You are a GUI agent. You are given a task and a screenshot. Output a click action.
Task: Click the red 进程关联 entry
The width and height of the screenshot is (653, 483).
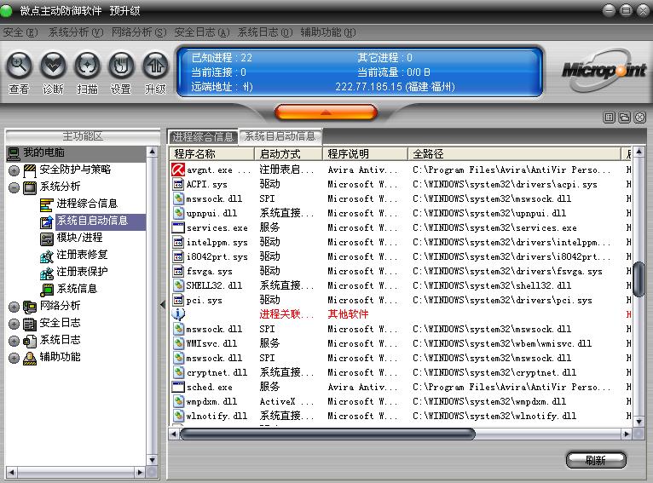(x=286, y=314)
